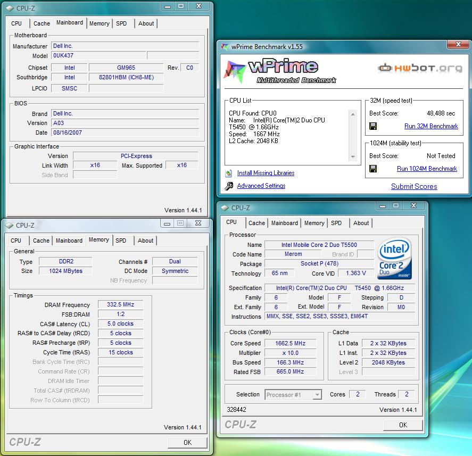Viewport: 472px width, 456px height.
Task: Switch to Cache tab in Memory window
Action: (41, 241)
